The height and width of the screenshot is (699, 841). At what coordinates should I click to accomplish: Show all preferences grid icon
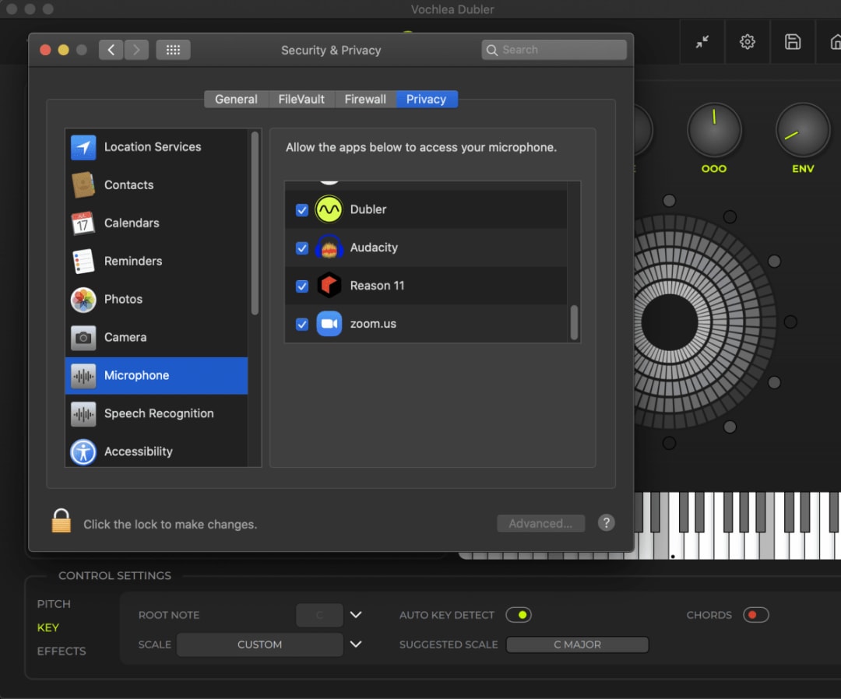pyautogui.click(x=173, y=50)
